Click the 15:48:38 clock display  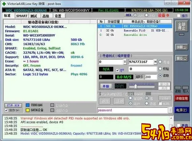[182, 10]
